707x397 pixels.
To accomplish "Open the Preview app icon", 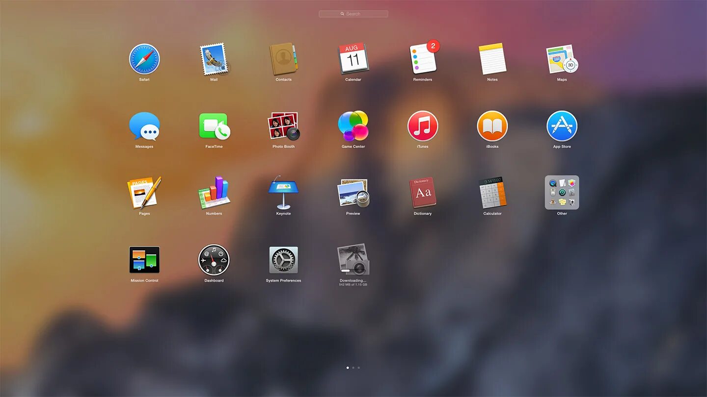I will click(x=353, y=193).
